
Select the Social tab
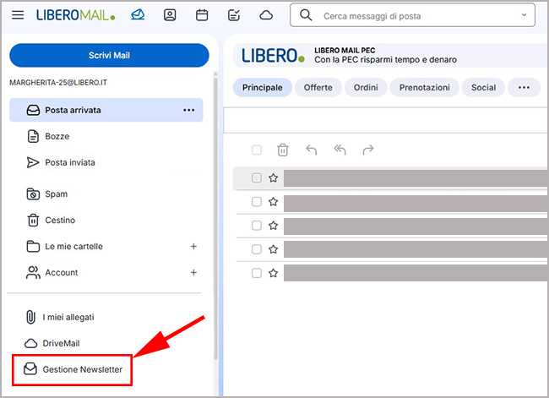(x=483, y=87)
